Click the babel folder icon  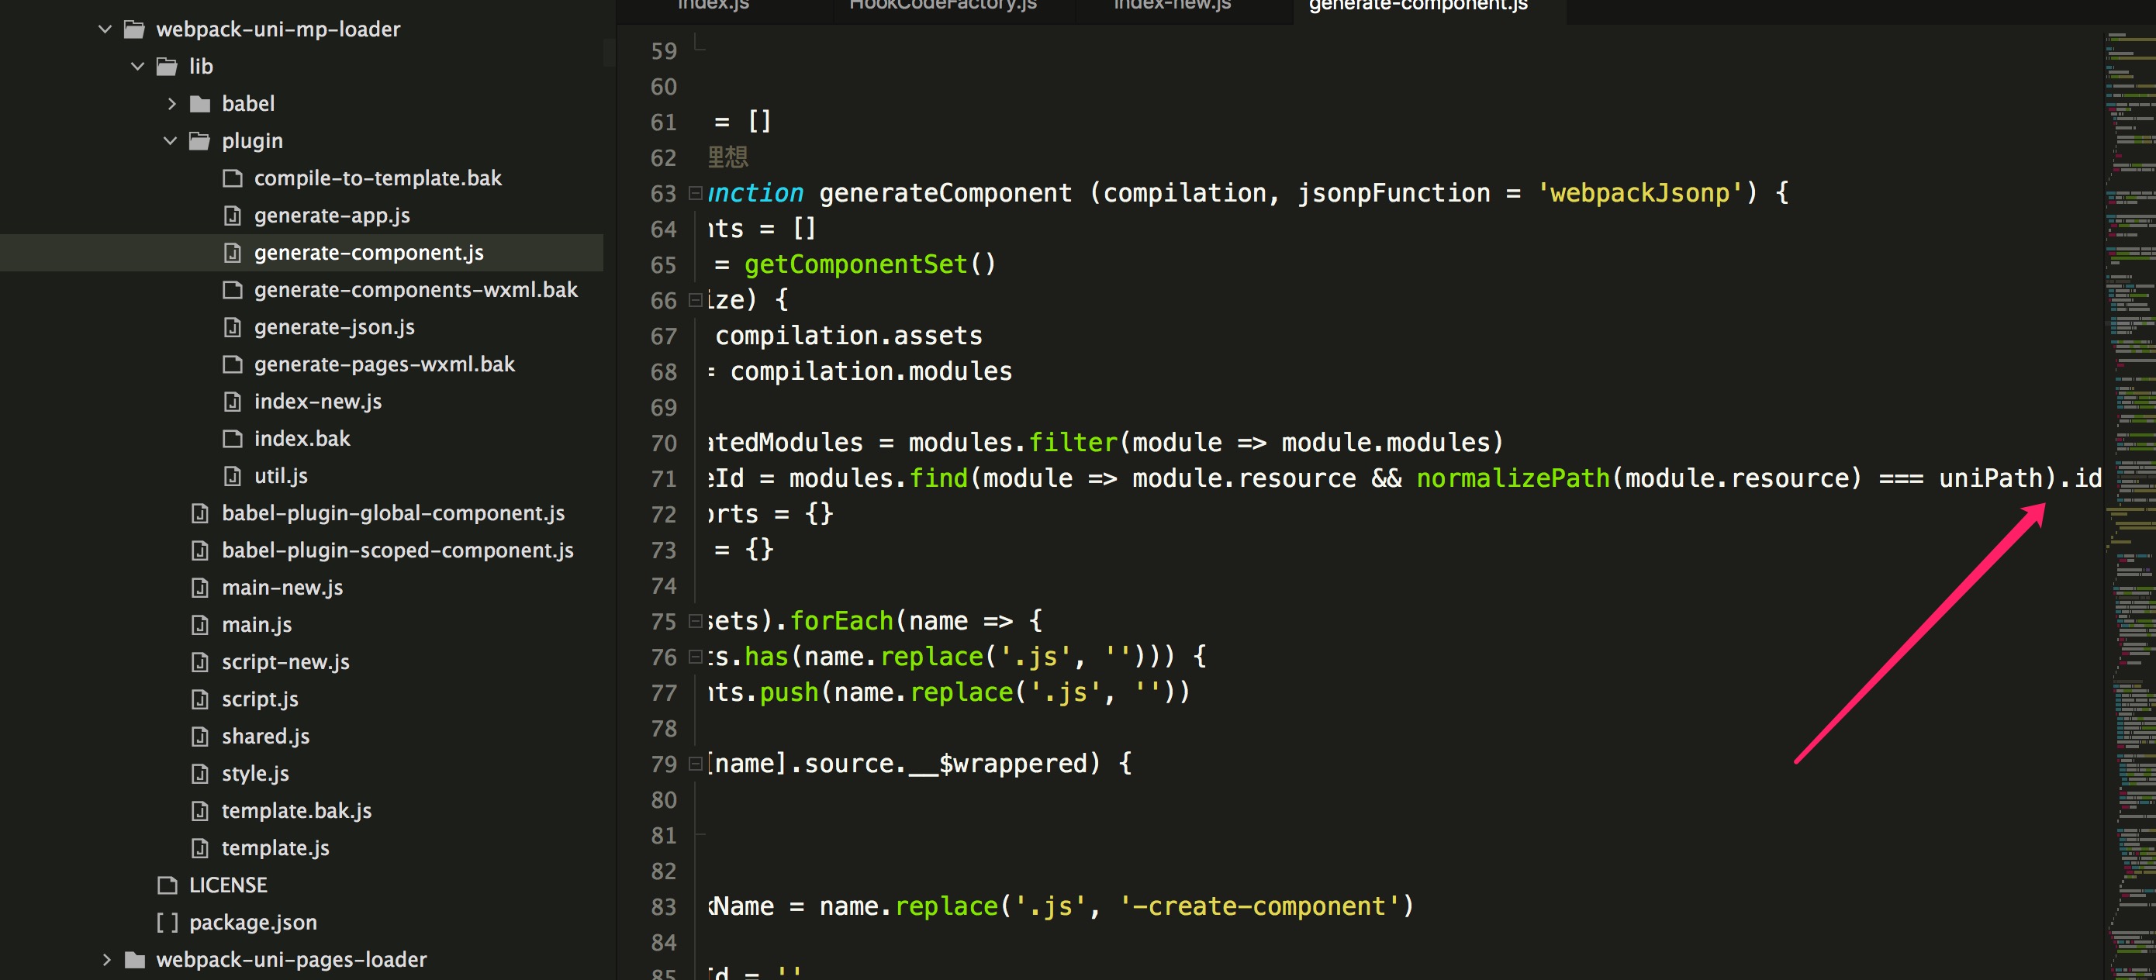[199, 104]
